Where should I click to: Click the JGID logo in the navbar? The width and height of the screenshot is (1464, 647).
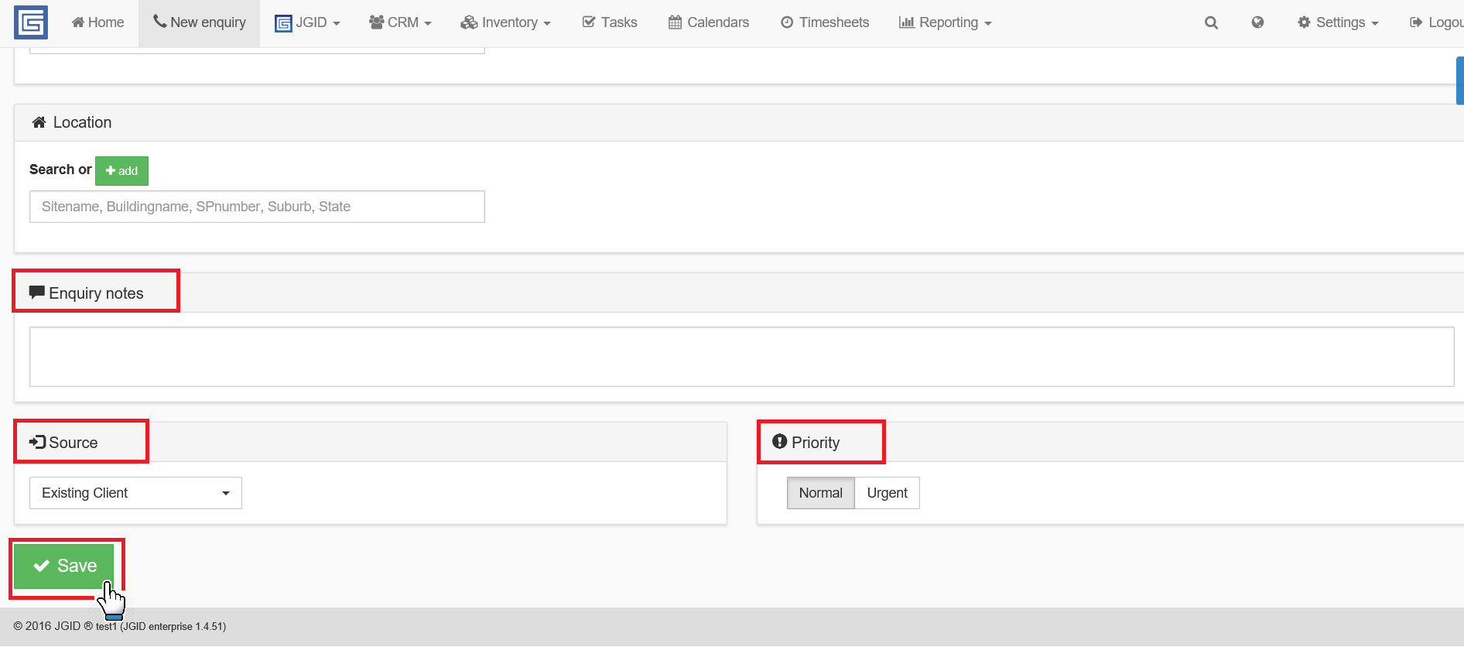pyautogui.click(x=31, y=22)
